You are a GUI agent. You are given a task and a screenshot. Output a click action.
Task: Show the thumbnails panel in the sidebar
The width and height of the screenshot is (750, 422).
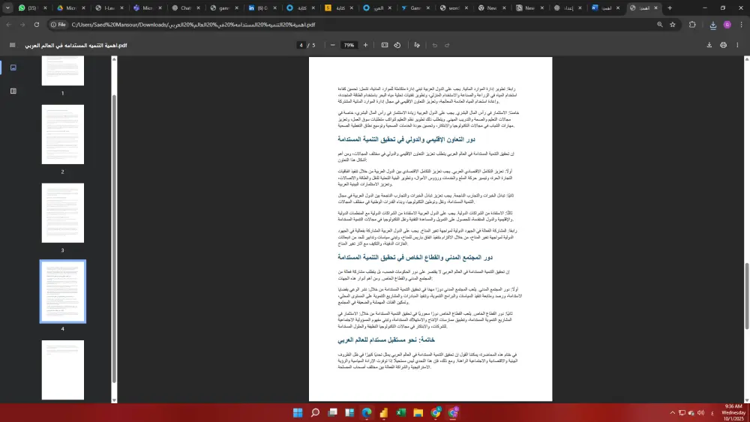point(13,67)
